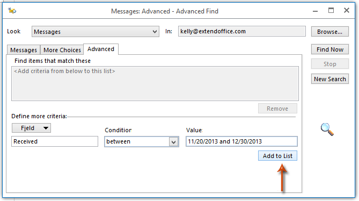Click the magnifying glass search icon
359x201 pixels.
tap(327, 130)
